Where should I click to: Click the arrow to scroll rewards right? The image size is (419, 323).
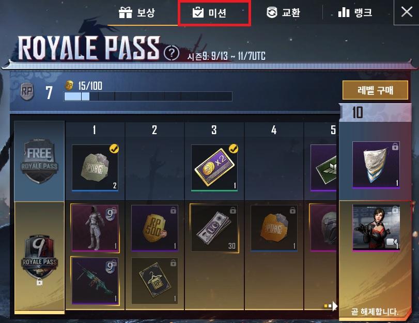pyautogui.click(x=334, y=306)
